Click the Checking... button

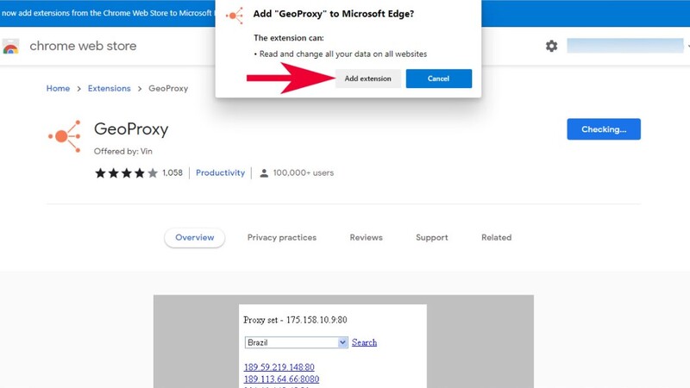coord(604,129)
